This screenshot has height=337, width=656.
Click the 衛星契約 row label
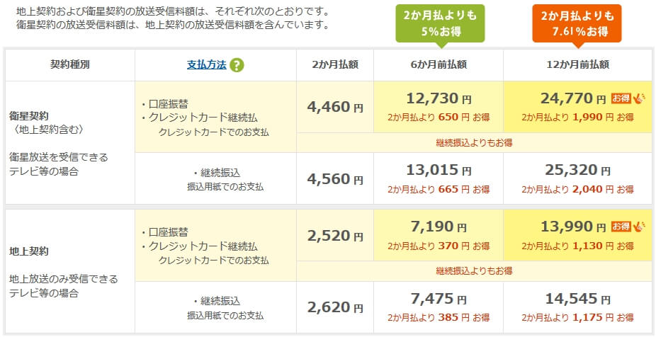(x=29, y=115)
